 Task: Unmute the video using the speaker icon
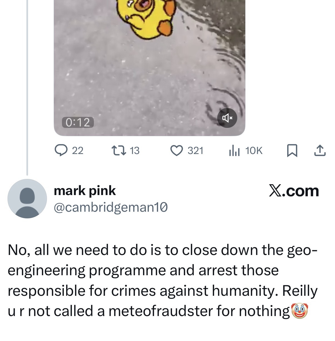[x=227, y=118]
